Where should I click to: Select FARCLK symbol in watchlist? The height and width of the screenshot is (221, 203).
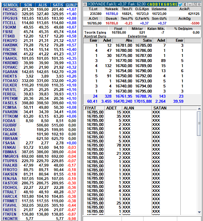10,197
